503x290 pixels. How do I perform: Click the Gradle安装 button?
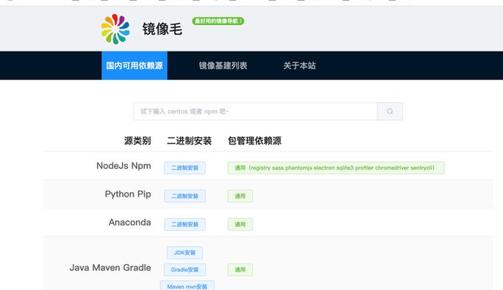pos(185,269)
